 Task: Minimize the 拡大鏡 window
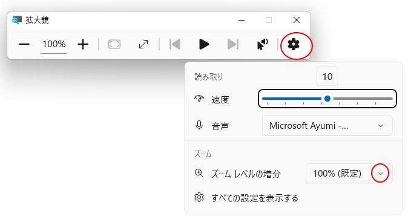[241, 20]
